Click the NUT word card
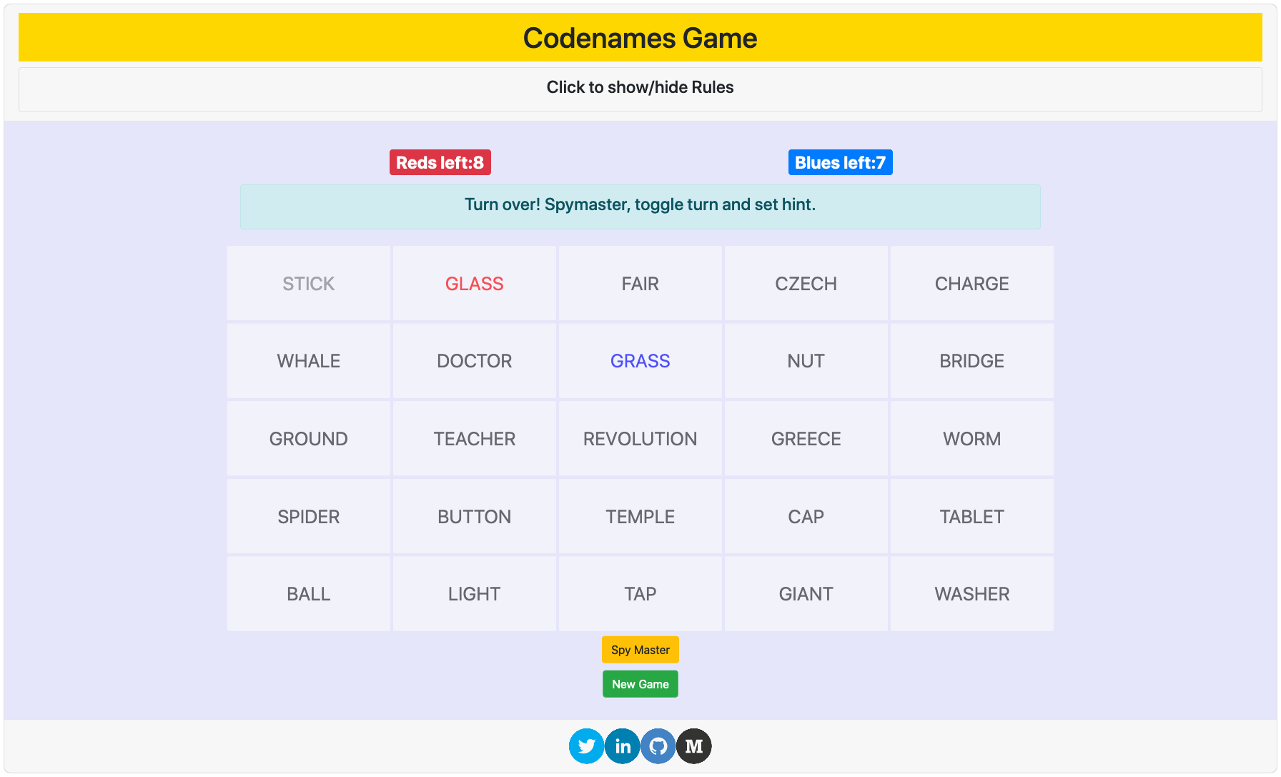The width and height of the screenshot is (1281, 777). [806, 361]
